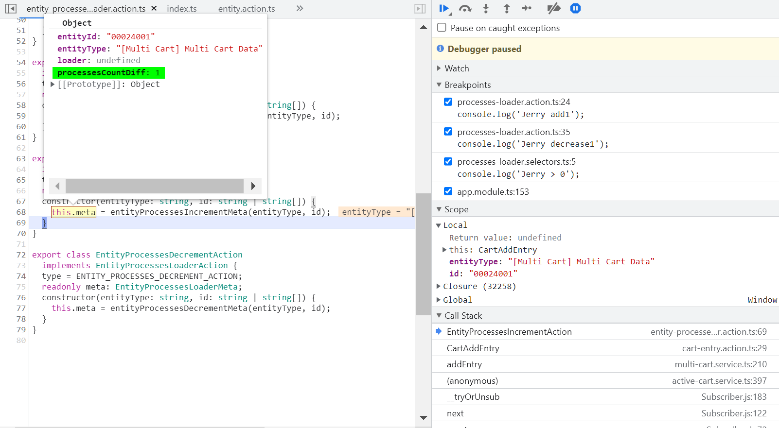This screenshot has height=428, width=779.
Task: Open processes-loader.selectors.ts:5 breakpoint location
Action: (516, 162)
